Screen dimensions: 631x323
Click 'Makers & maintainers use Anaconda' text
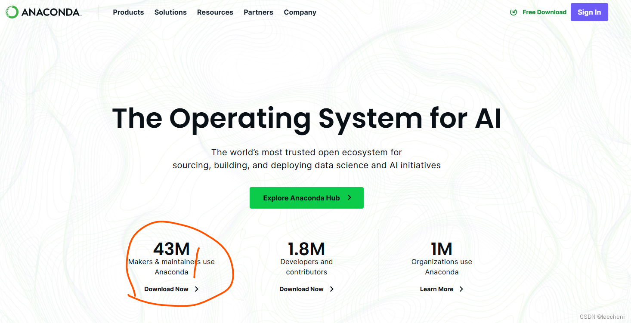(x=171, y=267)
